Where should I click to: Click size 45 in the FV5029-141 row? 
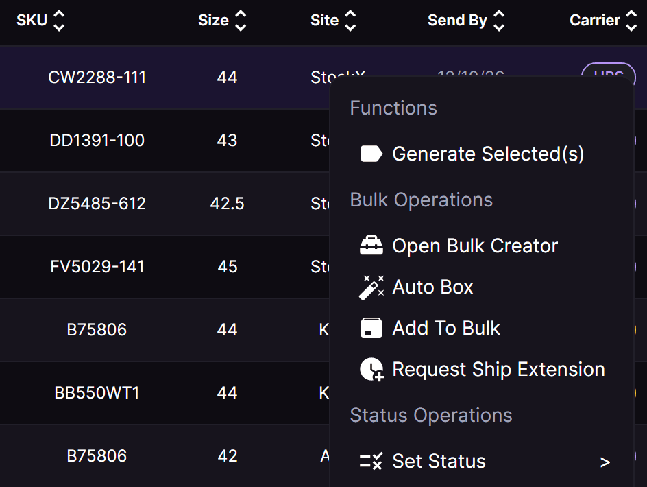point(228,266)
